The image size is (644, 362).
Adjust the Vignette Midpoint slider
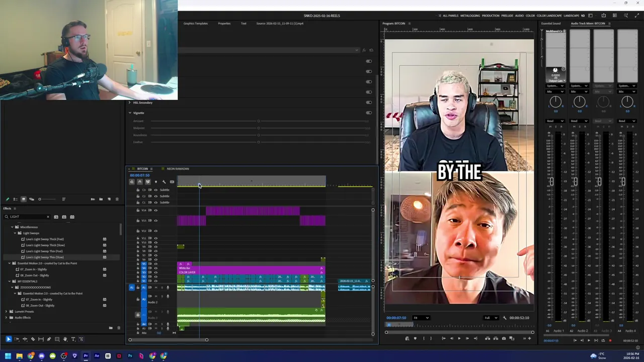tap(259, 128)
